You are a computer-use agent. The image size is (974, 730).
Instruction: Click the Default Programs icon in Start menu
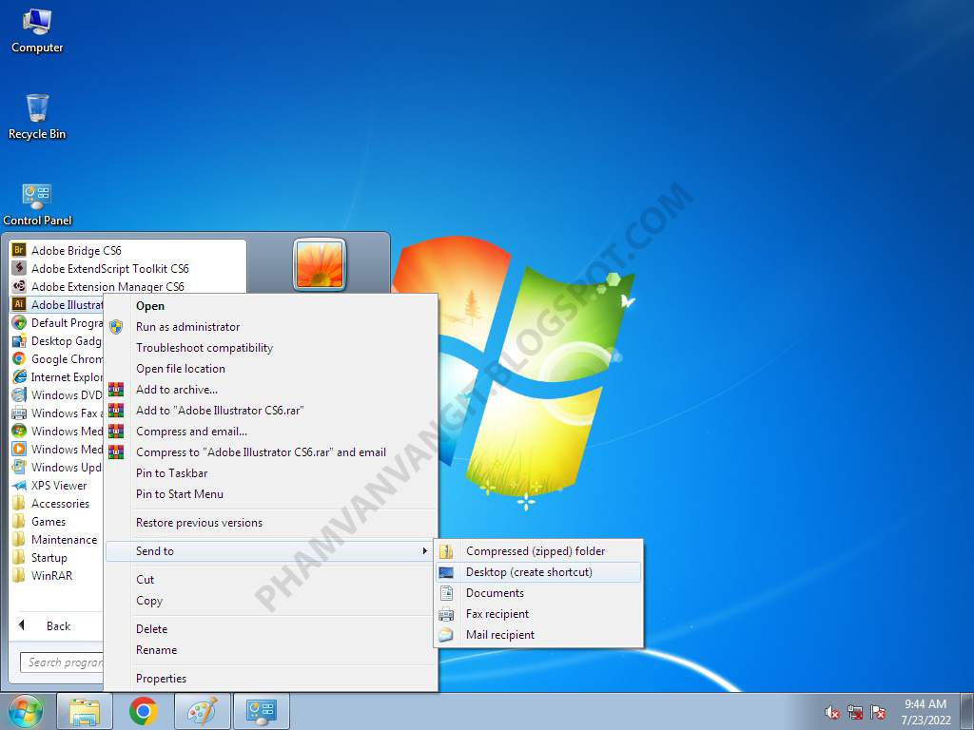click(19, 323)
